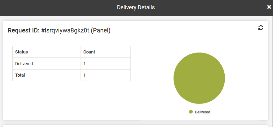This screenshot has width=273, height=127.
Task: Refresh the delivery status panel
Action: pos(261,28)
